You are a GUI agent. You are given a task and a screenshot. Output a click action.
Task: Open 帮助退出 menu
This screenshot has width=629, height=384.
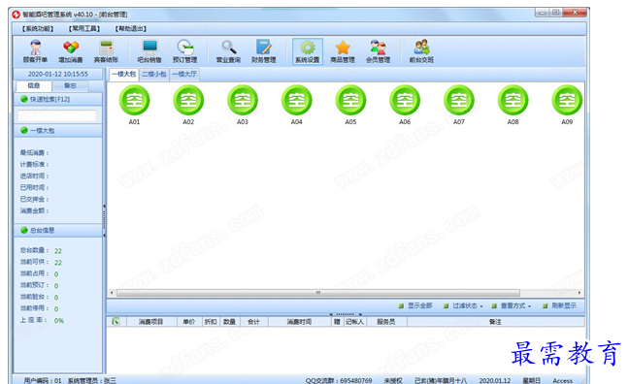coord(131,28)
